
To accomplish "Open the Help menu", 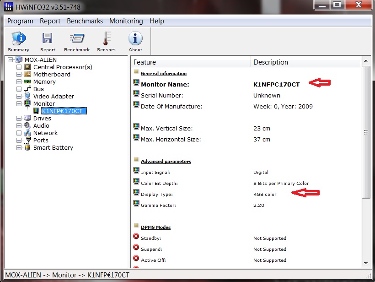I will click(157, 21).
